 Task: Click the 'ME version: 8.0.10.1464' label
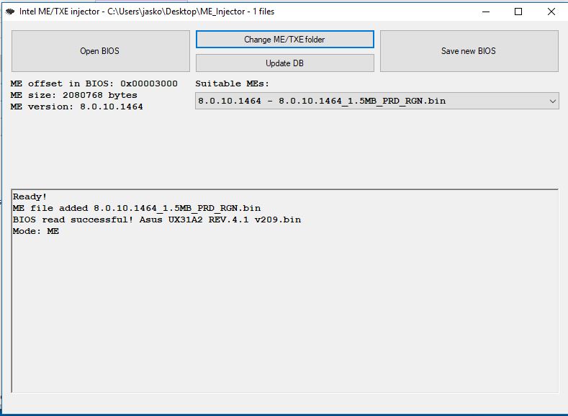[77, 107]
